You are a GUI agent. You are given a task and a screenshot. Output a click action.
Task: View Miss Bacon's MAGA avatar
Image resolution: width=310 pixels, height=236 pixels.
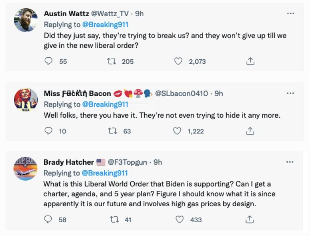tap(26, 99)
